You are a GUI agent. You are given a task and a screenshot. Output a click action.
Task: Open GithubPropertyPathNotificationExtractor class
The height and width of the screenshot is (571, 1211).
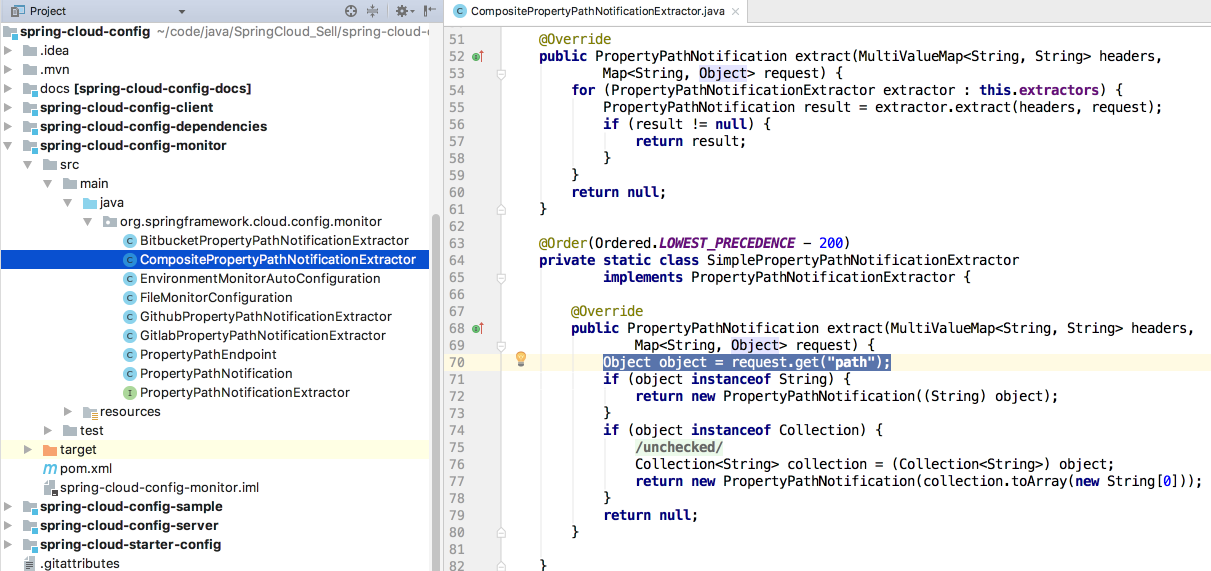(265, 316)
